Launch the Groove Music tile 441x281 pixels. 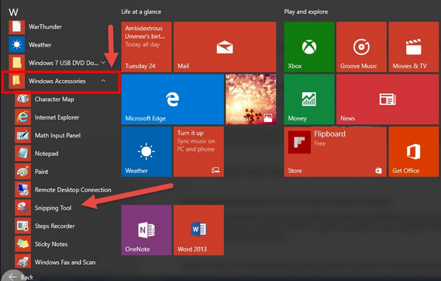coord(361,47)
